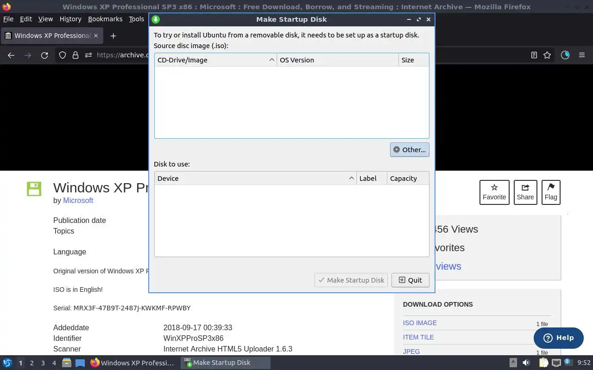Screen dimensions: 593x370
Task: Open the JPEG download option
Action: pyautogui.click(x=411, y=351)
